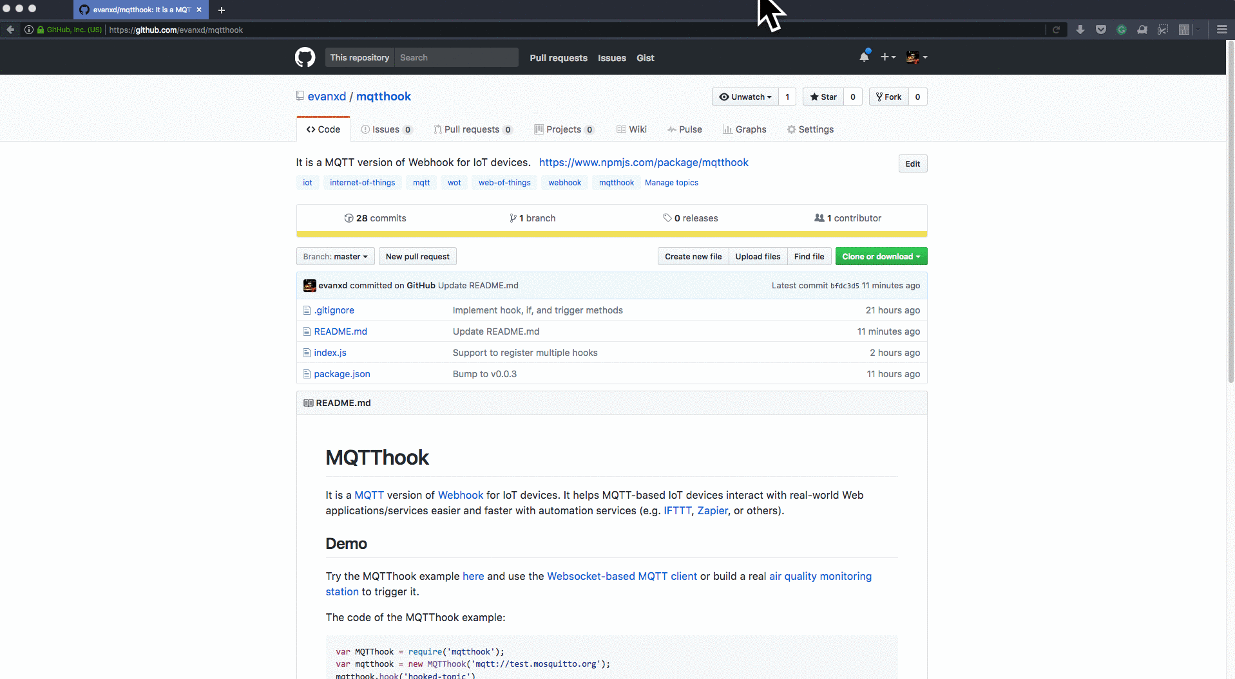Open the watchers count 1
1235x679 pixels.
pos(787,97)
